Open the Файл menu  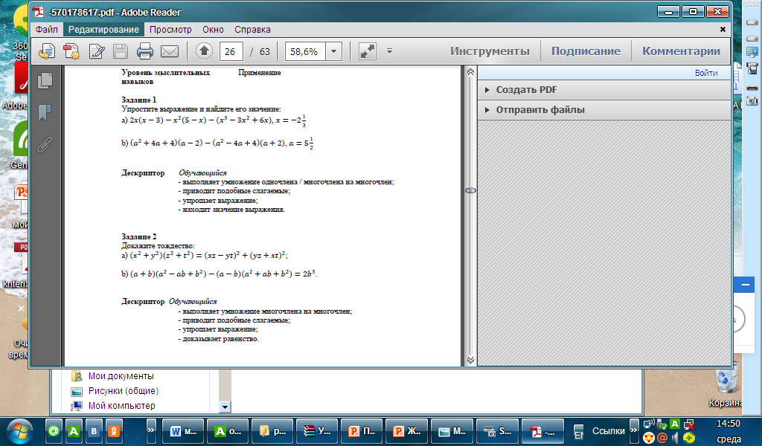pos(47,30)
